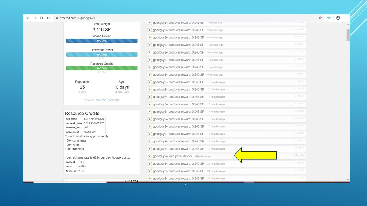Click avatar icon in the 22 minutes ago row
This screenshot has width=367, height=206.
click(x=150, y=179)
